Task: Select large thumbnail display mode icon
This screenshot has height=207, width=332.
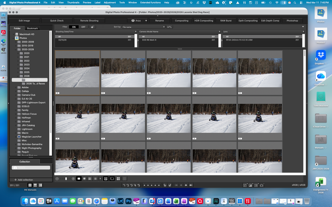Action: [79, 179]
